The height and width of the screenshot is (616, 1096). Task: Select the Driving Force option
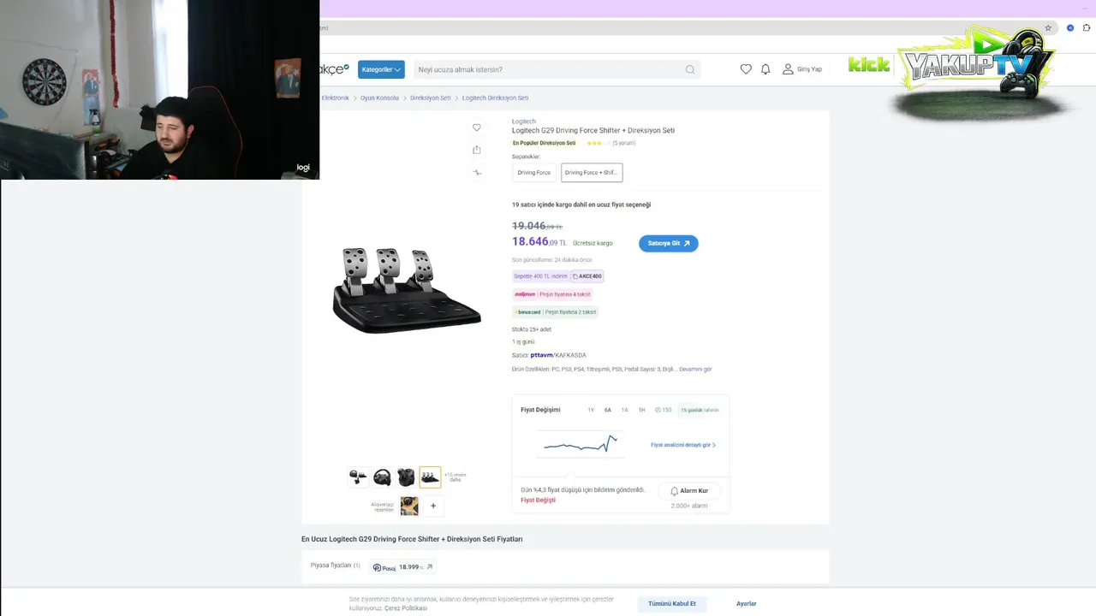tap(534, 173)
